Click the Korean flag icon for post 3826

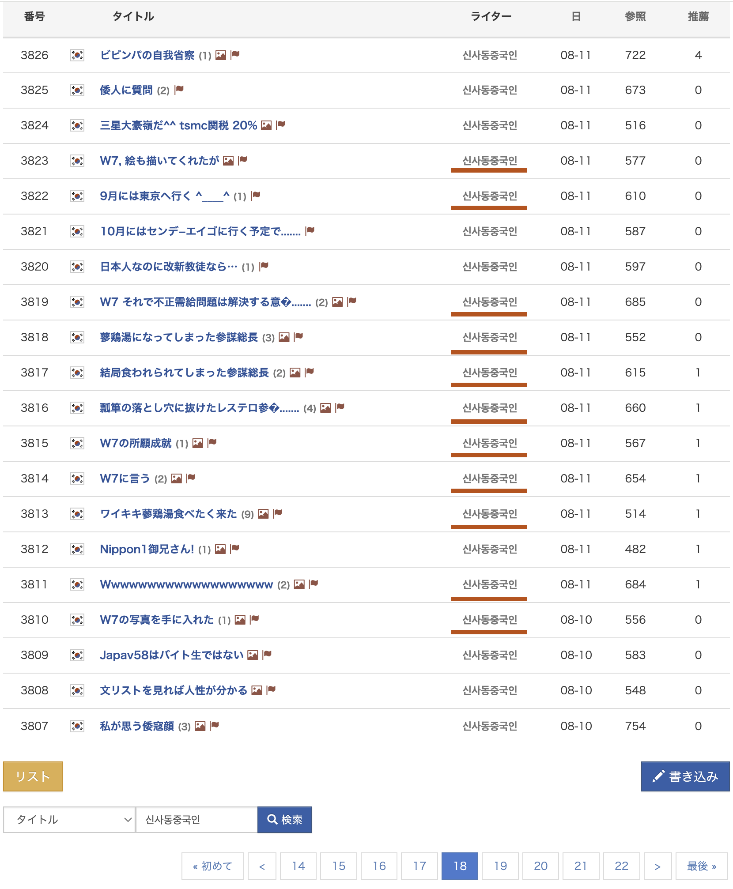coord(77,55)
